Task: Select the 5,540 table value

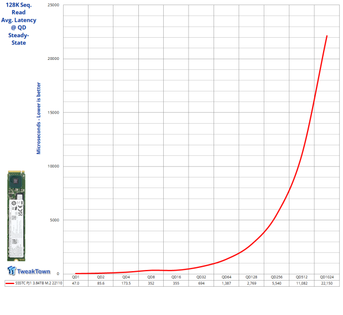Action: click(277, 283)
